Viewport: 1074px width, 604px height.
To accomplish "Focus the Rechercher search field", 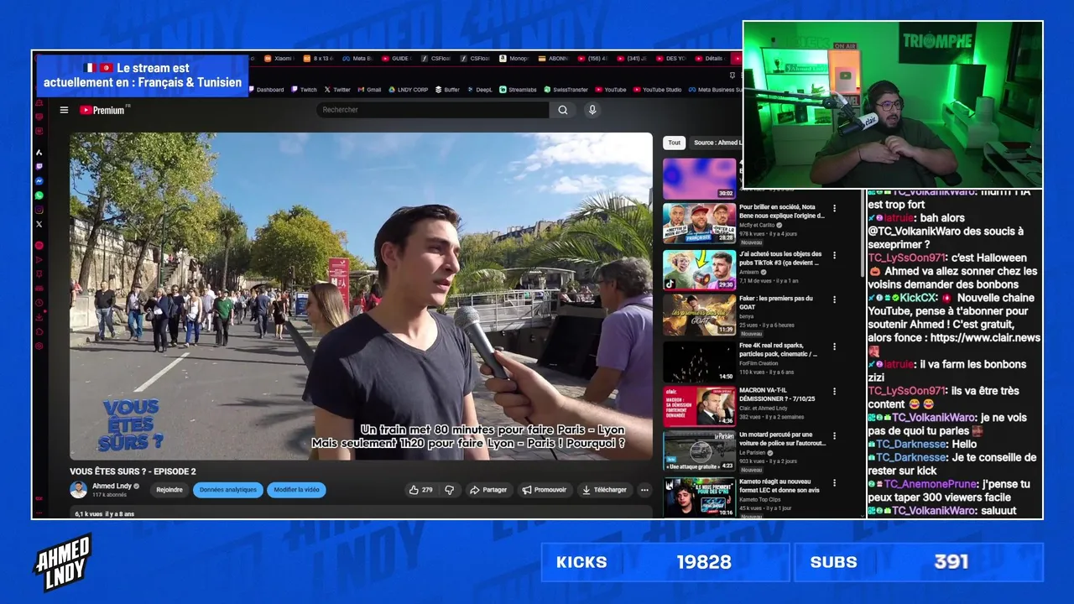I will click(x=433, y=110).
